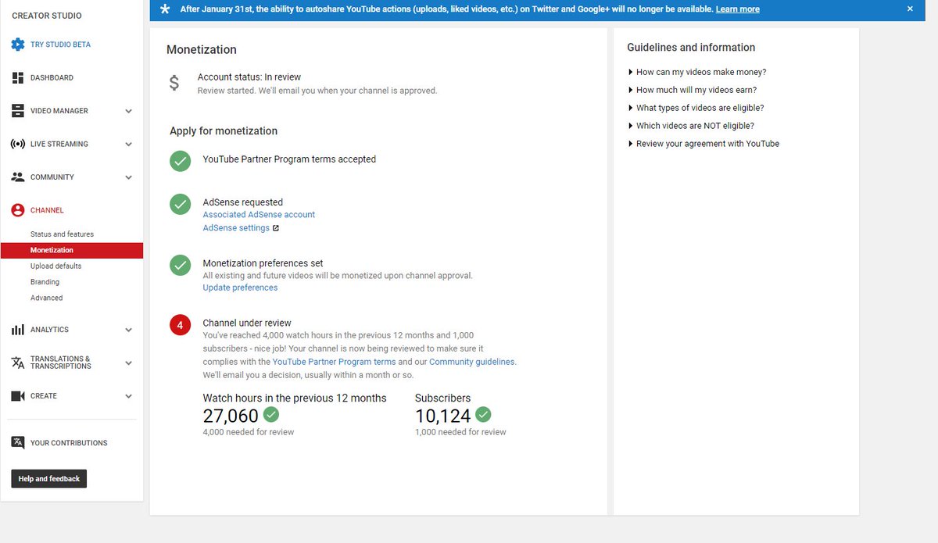The image size is (938, 543).
Task: Click the external link icon after AdSense settings
Action: tap(275, 228)
